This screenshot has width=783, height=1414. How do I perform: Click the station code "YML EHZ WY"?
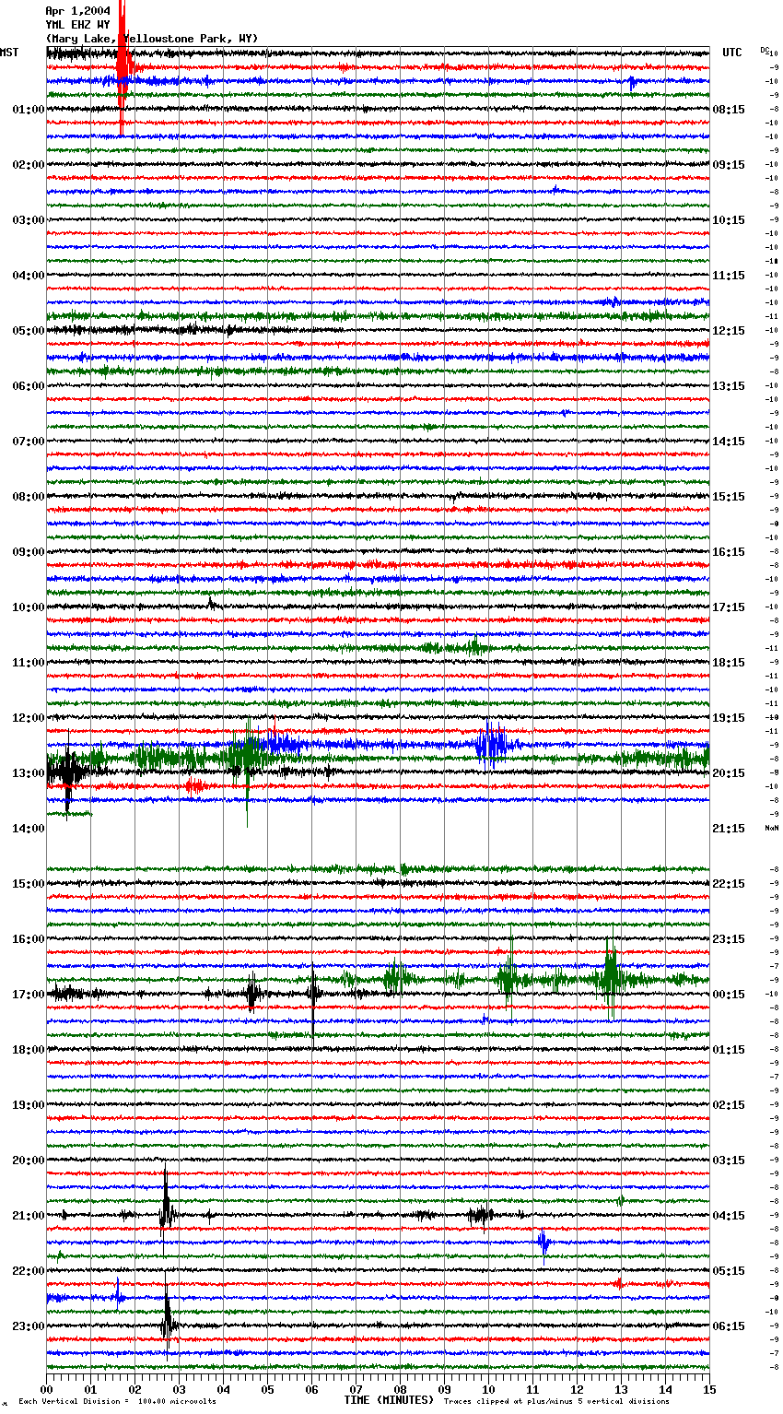click(x=77, y=25)
